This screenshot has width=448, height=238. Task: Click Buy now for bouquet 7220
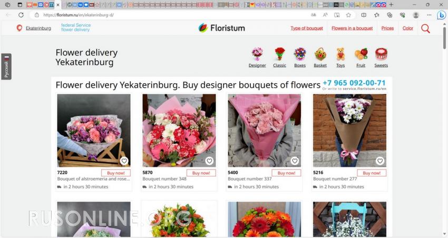tap(116, 173)
